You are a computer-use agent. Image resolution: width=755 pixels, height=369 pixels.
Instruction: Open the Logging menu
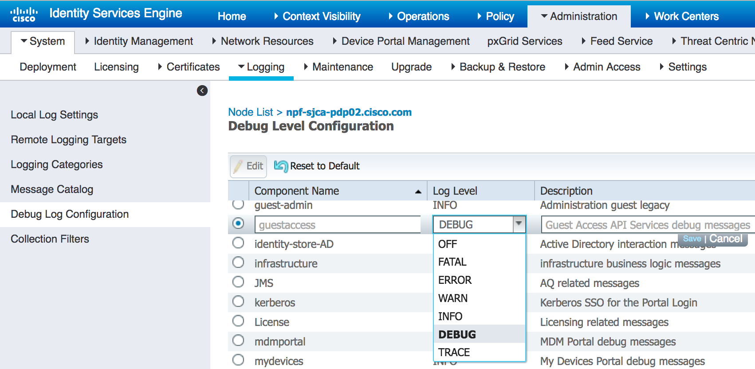[x=261, y=67]
